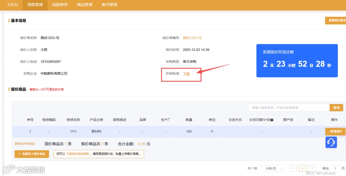Click the 合计金额 0.00 value
The height and width of the screenshot is (176, 346).
tap(142, 144)
